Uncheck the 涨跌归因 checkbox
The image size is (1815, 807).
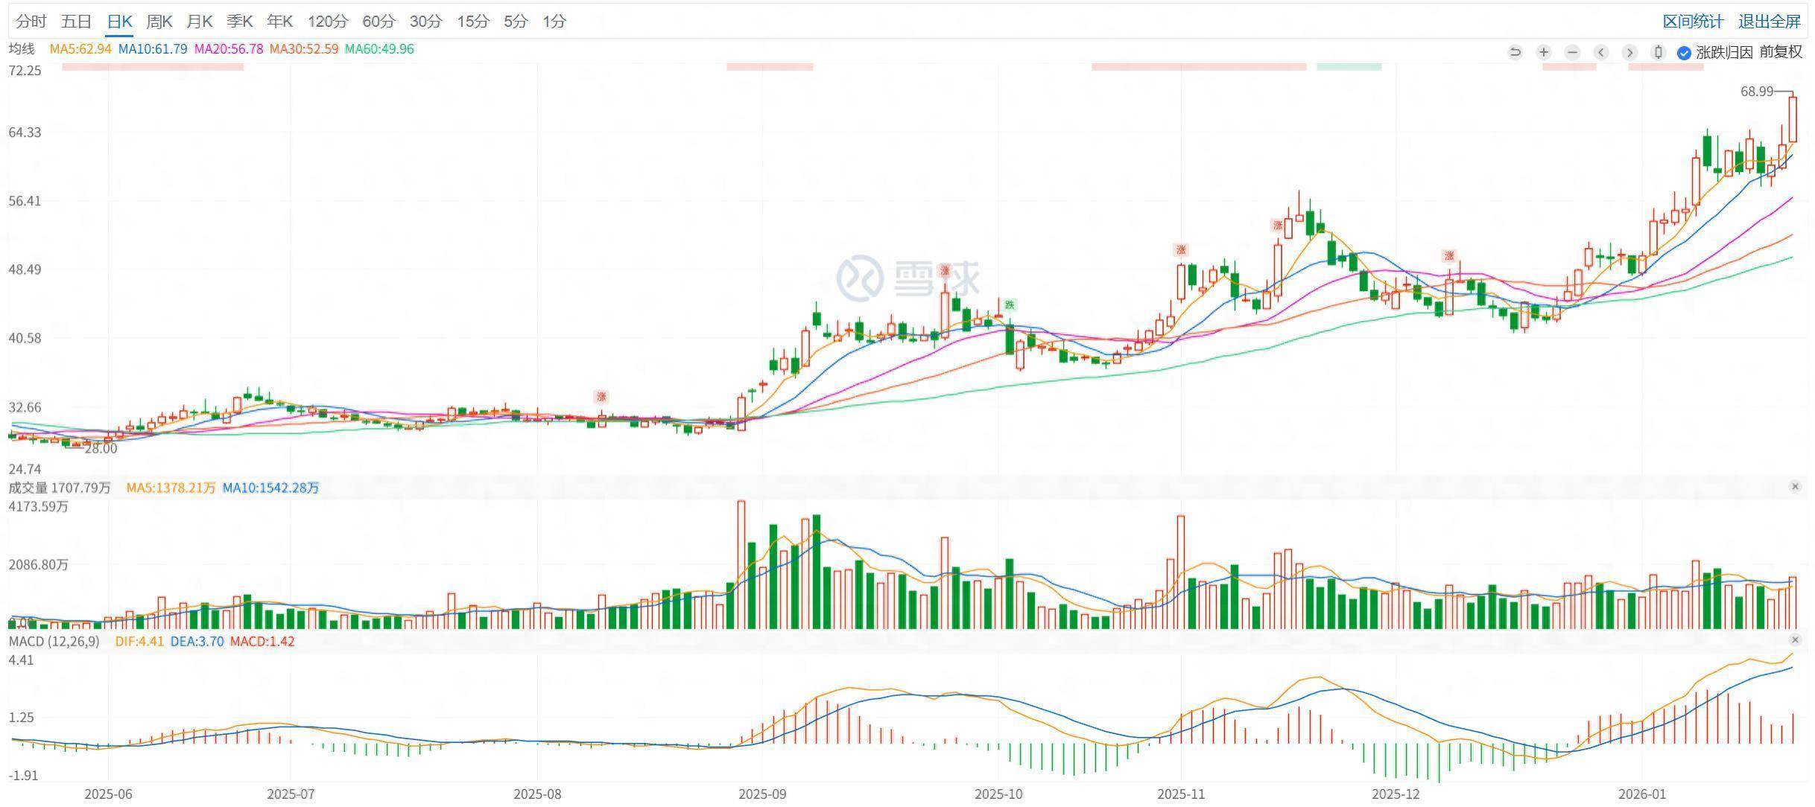click(1684, 53)
